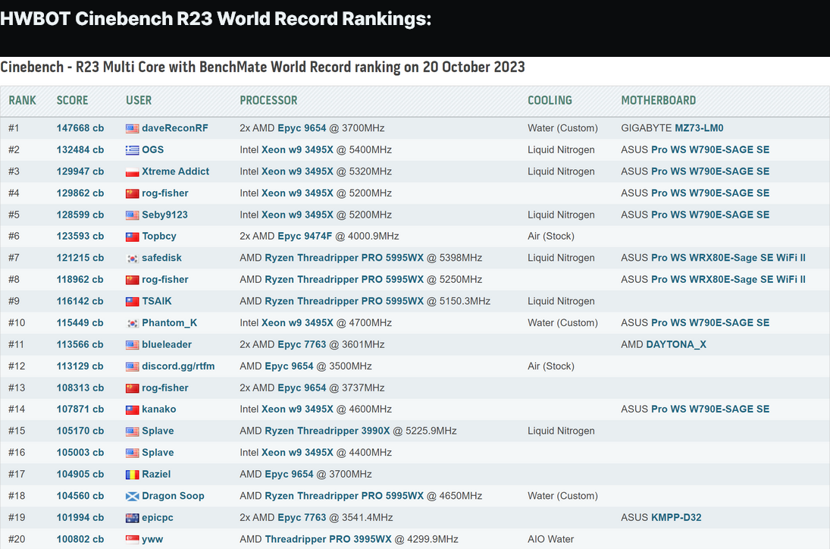Open Threadripper PRO 3995WX processor link
The height and width of the screenshot is (549, 830).
[x=328, y=539]
